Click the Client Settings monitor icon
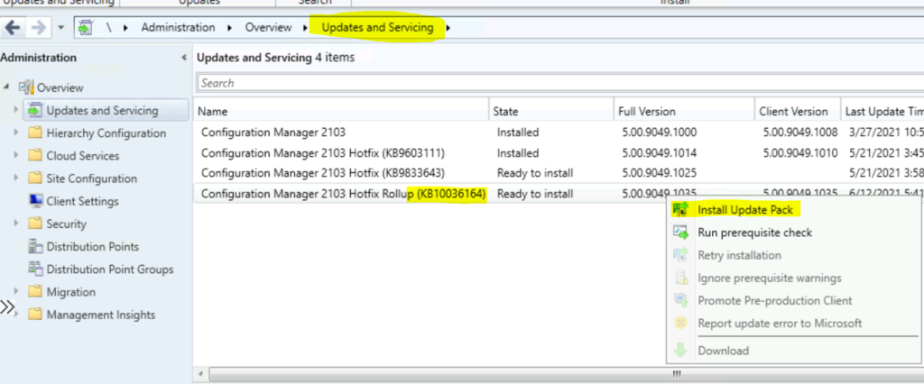This screenshot has height=384, width=924. pos(35,201)
